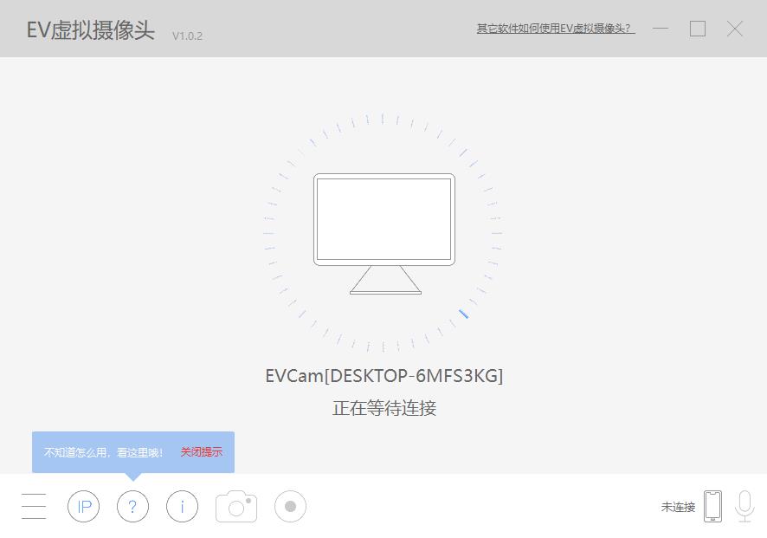Toggle the microphone icon
This screenshot has height=538, width=767.
click(x=744, y=506)
